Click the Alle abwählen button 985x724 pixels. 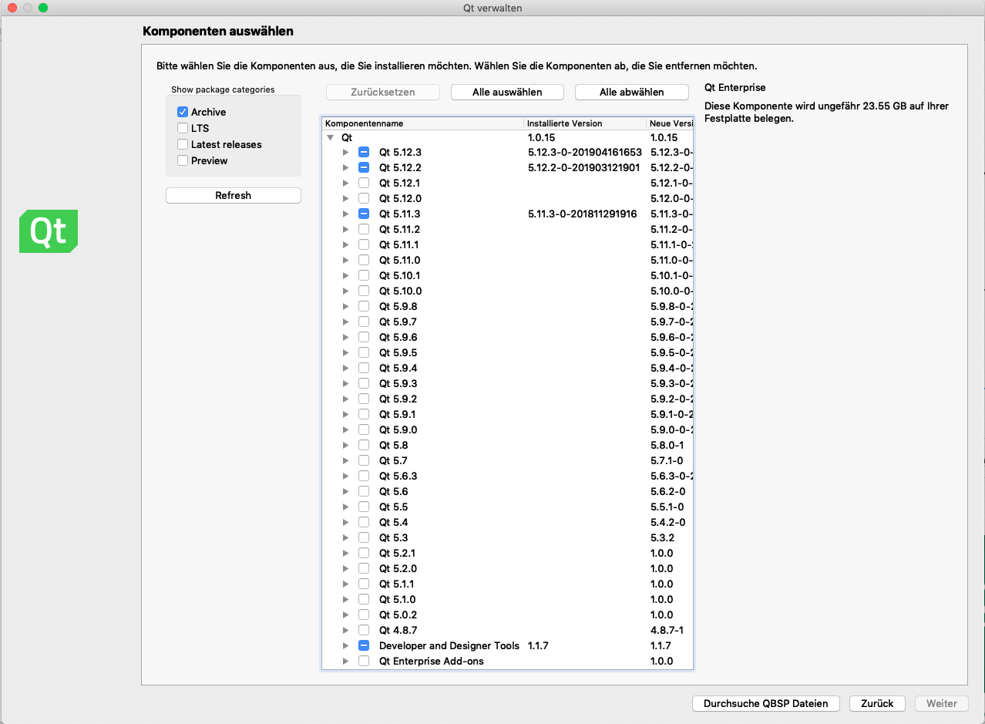click(631, 92)
